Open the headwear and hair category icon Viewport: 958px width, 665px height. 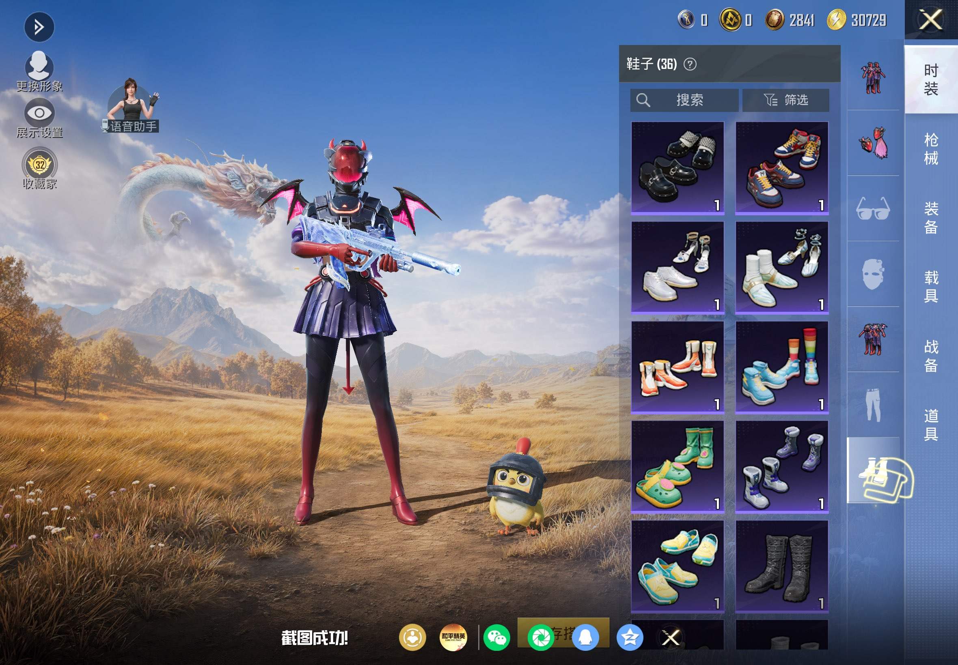click(x=873, y=143)
